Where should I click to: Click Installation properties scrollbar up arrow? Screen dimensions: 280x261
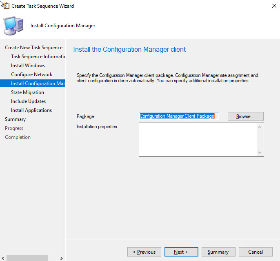tap(260, 127)
